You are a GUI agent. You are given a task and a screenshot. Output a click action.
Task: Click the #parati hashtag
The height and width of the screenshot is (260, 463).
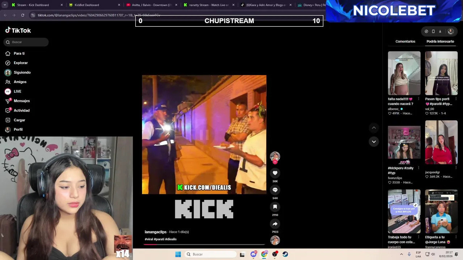pos(159,239)
